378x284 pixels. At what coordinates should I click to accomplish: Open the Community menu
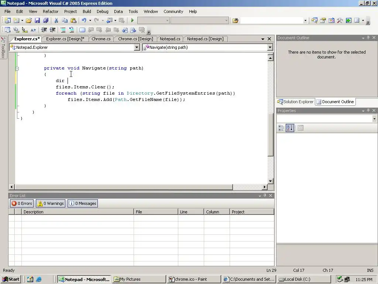pyautogui.click(x=173, y=11)
